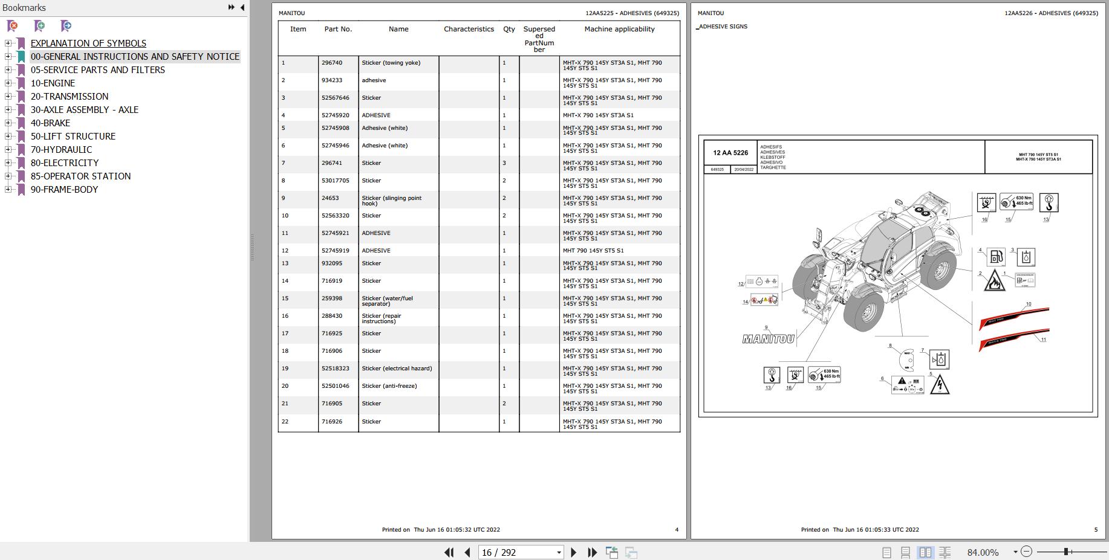Click the bookmark icon beside 40-BRAKE

coord(21,123)
